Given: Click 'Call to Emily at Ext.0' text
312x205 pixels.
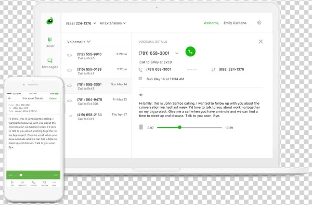Looking at the screenshot, I should [x=155, y=62].
